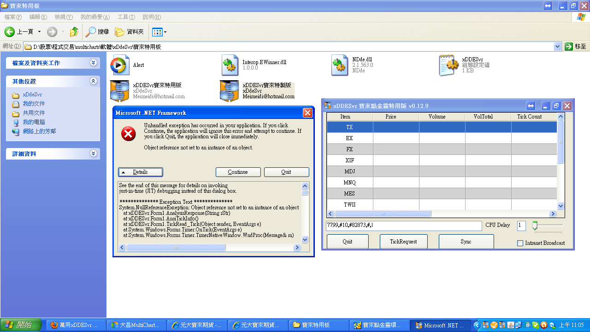Go up one folder level icon

pyautogui.click(x=74, y=32)
